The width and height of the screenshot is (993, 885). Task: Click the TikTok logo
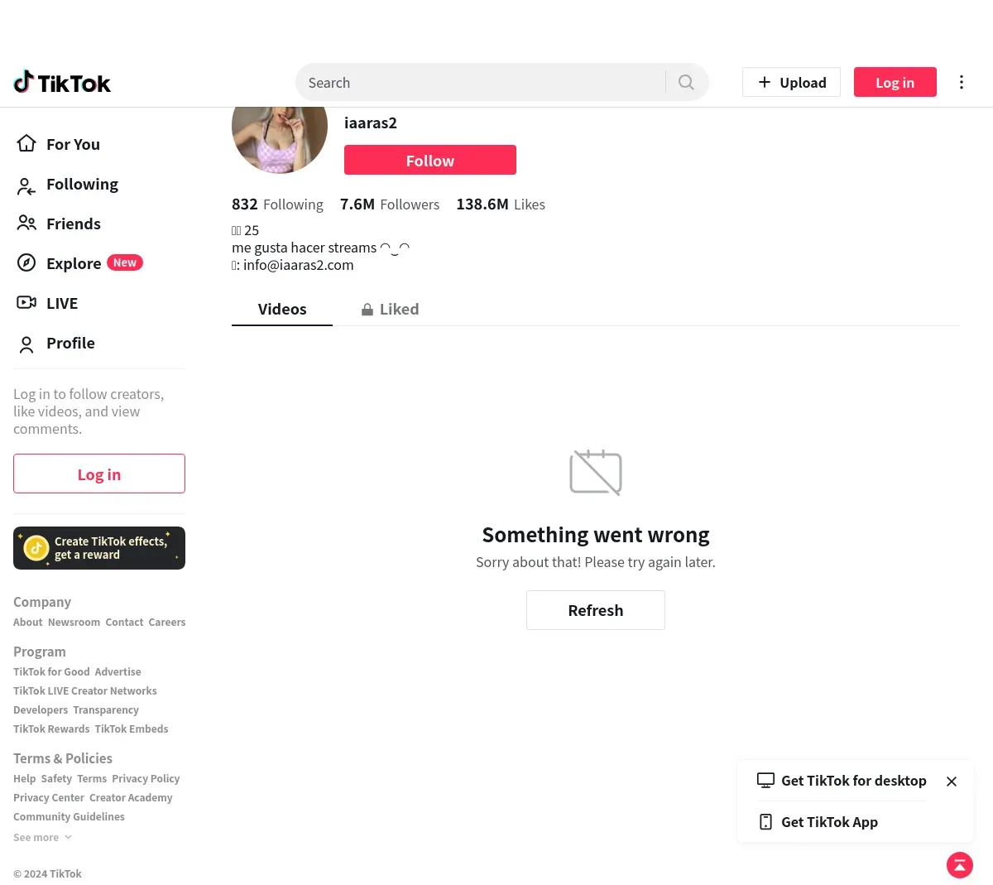(x=62, y=83)
